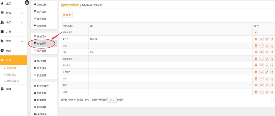Viewport: 275px width, 116px height.
Task: Expand the 收银 menu plus sign
Action: (22, 13)
